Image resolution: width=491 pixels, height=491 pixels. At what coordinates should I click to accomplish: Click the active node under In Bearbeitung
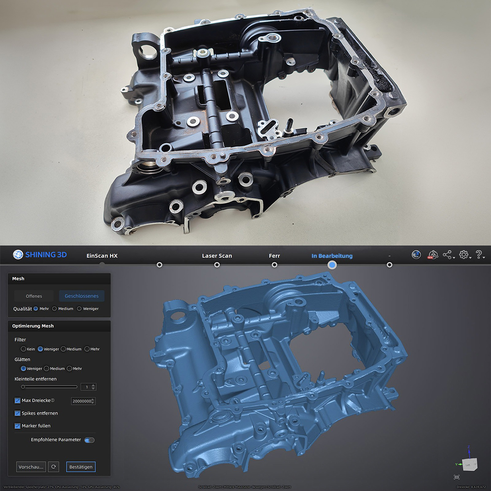click(332, 265)
